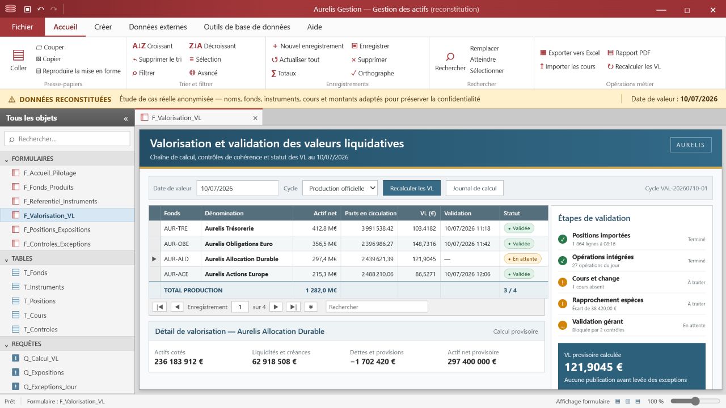The image size is (726, 408).
Task: Click the record number box
Action: pos(240,307)
